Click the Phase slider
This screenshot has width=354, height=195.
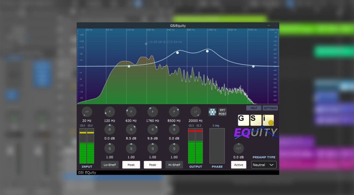[x=217, y=145]
